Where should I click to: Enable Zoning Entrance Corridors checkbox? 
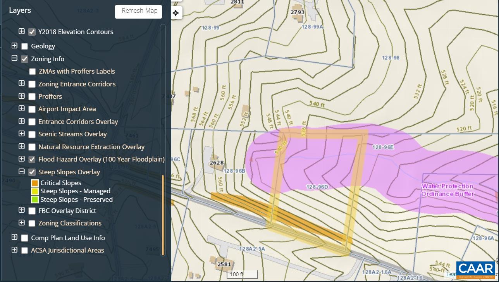32,84
